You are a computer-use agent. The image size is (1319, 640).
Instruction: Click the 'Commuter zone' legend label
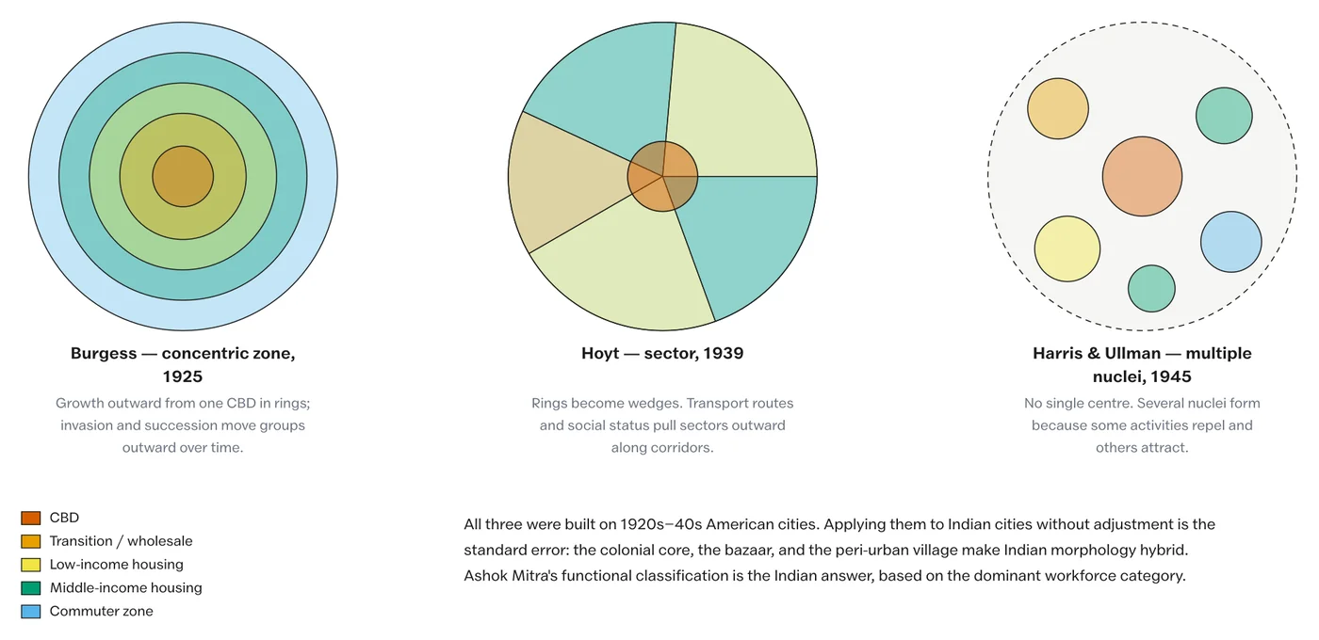102,612
